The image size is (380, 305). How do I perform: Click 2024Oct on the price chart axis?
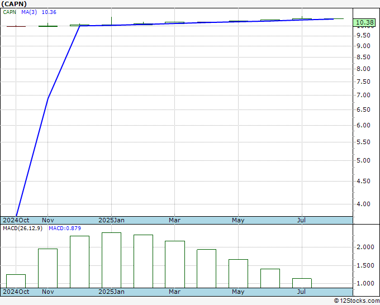click(16, 220)
